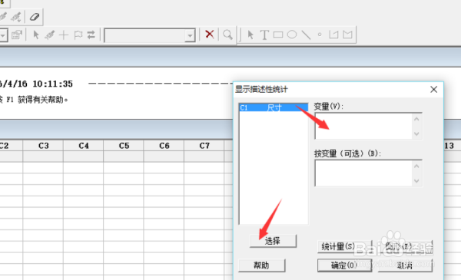This screenshot has width=461, height=280.
Task: Select the Line drawing tool
Action: pyautogui.click(x=306, y=35)
